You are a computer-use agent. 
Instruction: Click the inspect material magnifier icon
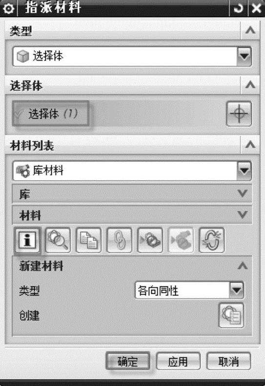click(x=58, y=240)
